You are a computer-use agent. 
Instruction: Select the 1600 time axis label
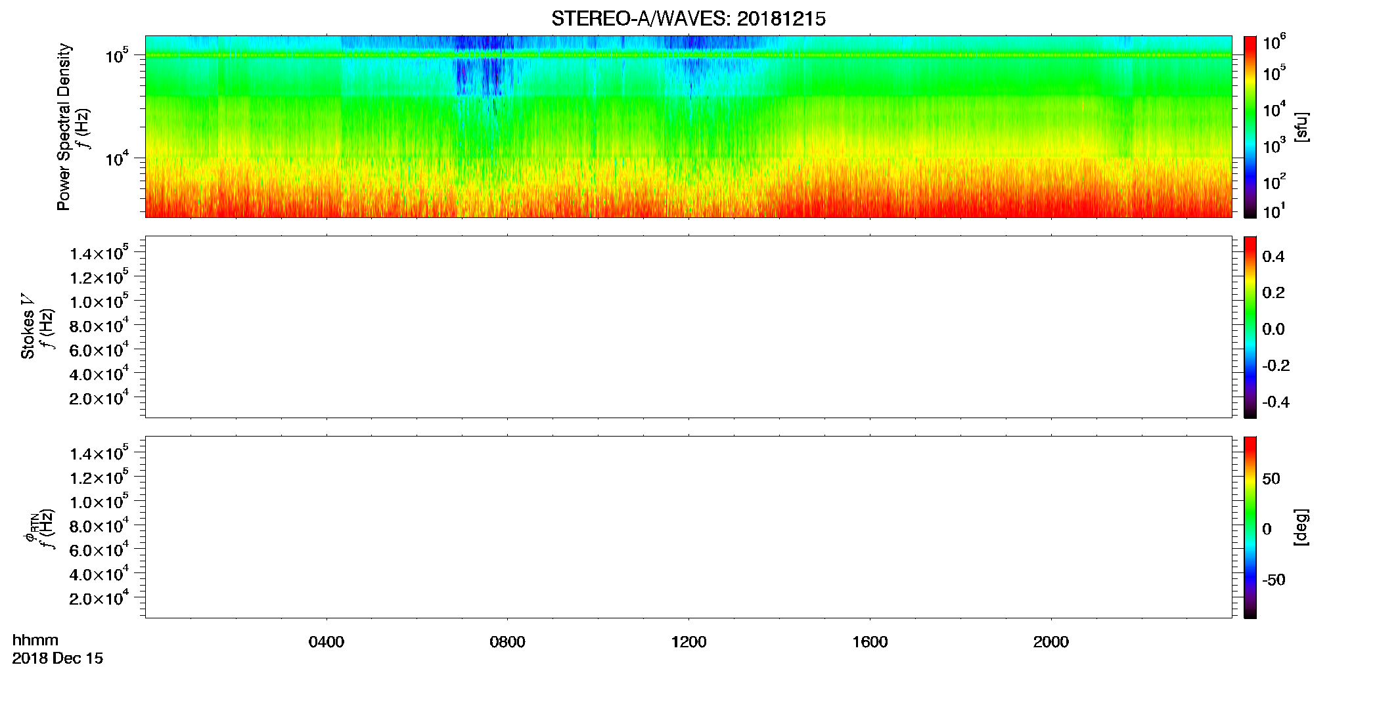point(870,642)
